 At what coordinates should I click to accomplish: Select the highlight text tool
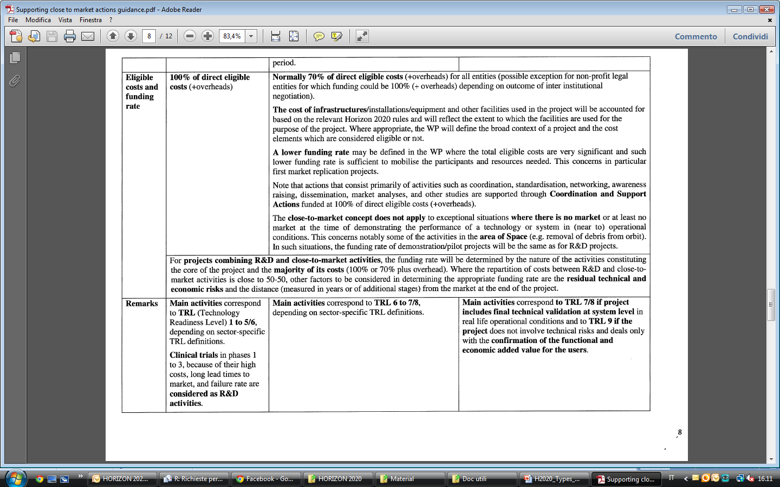click(337, 36)
